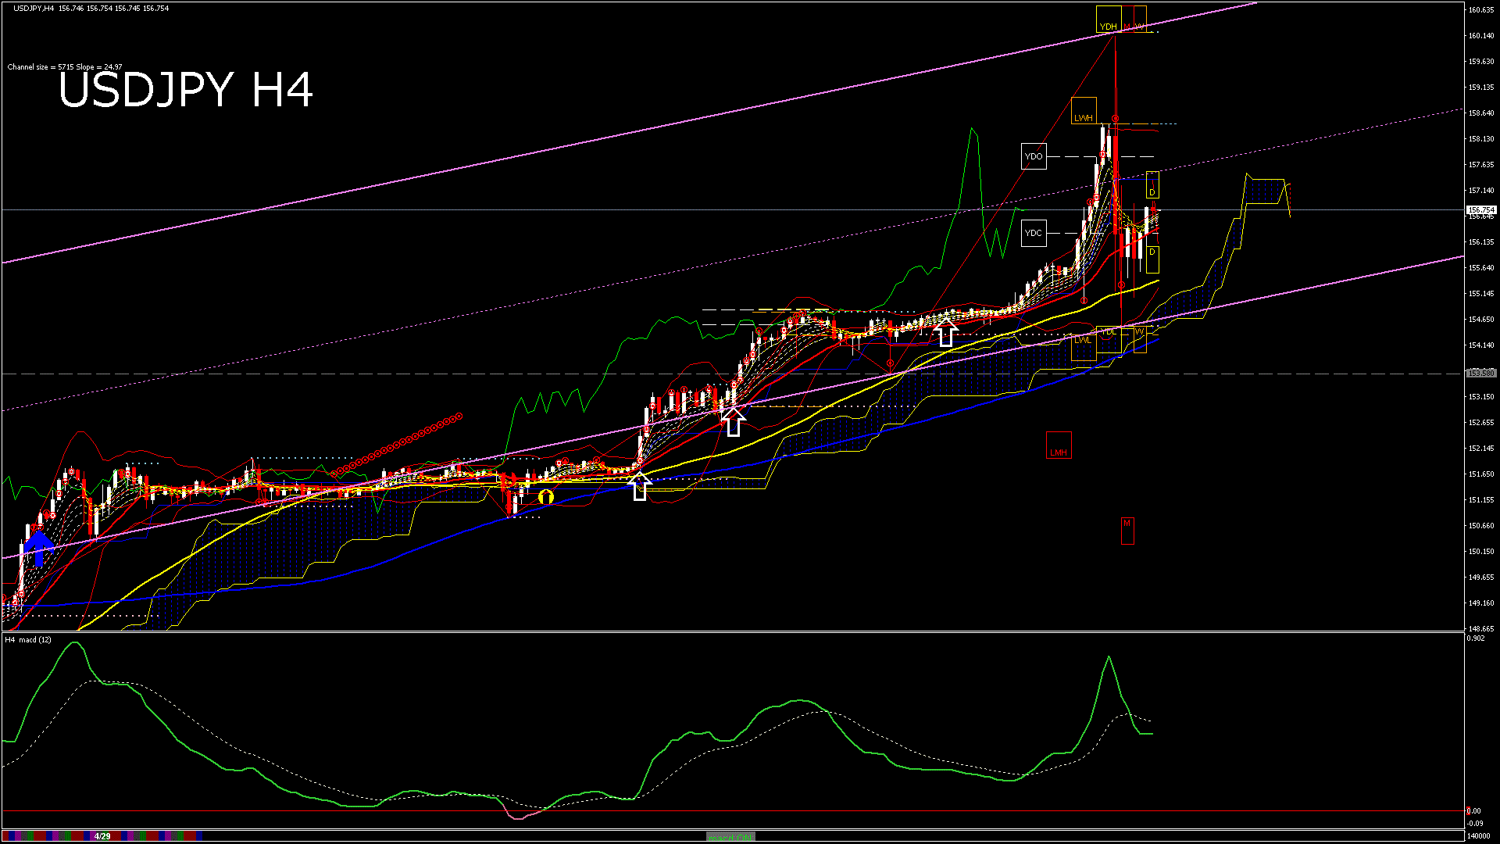
Task: Click the H4 macd (12) indicator label
Action: click(x=29, y=640)
